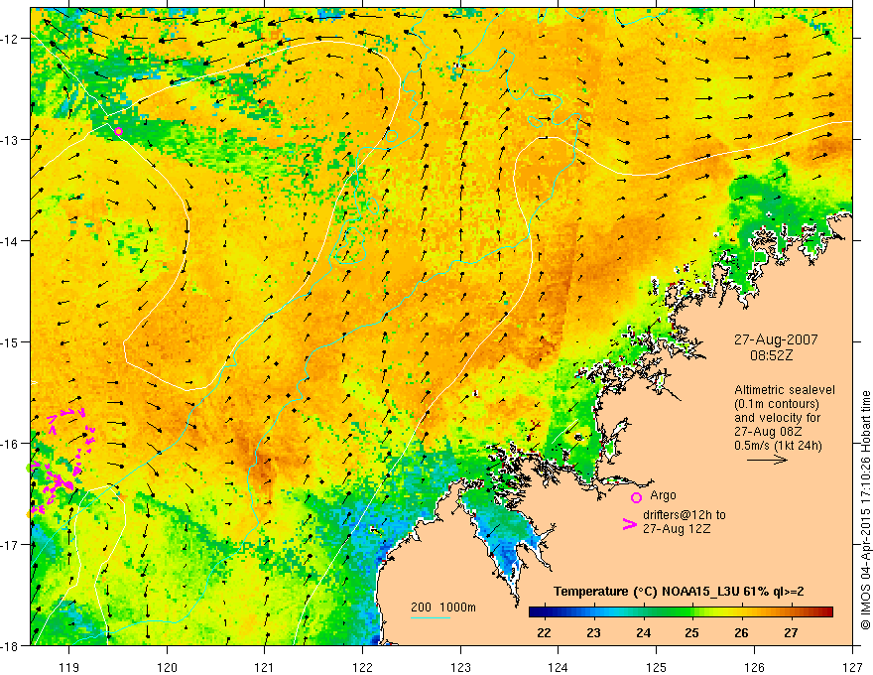Click the 22 colorbar tick label
This screenshot has width=873, height=675.
(544, 632)
